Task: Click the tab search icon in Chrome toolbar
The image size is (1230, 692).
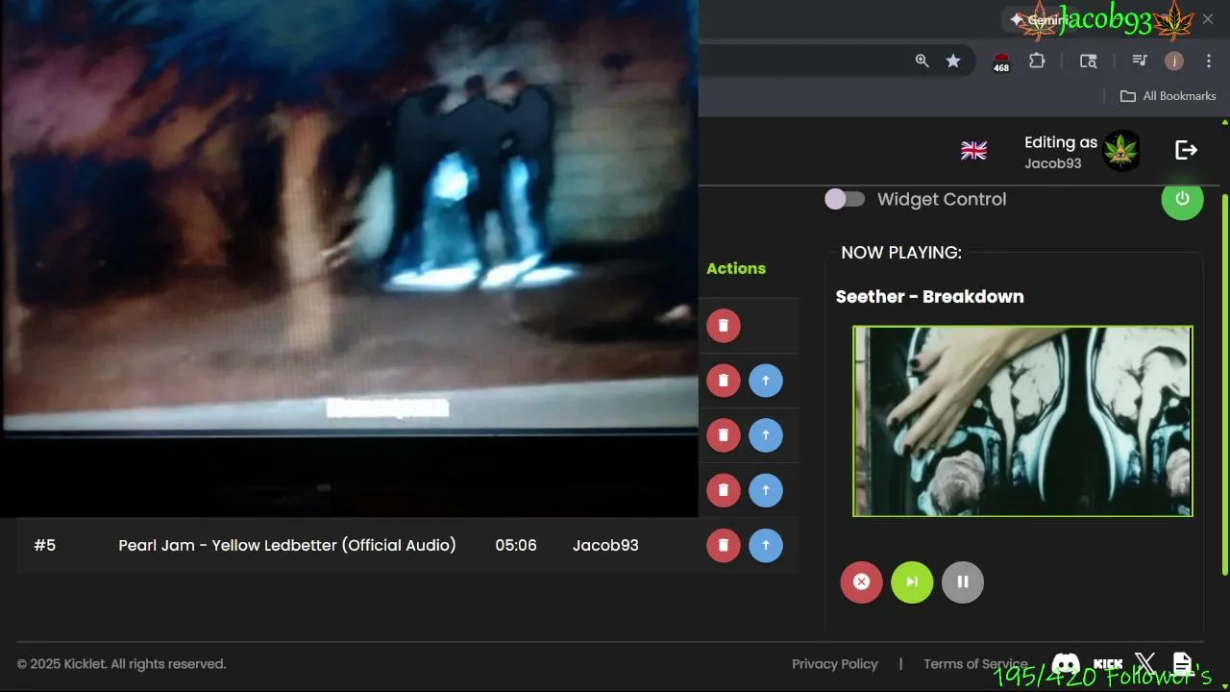Action: coord(1088,61)
